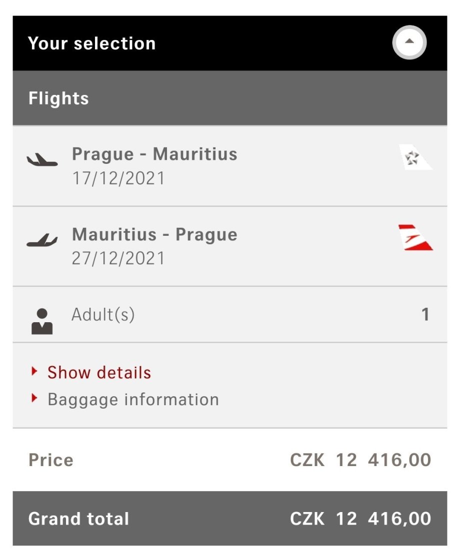Click the departing plane icon
The height and width of the screenshot is (558, 460).
[x=42, y=160]
